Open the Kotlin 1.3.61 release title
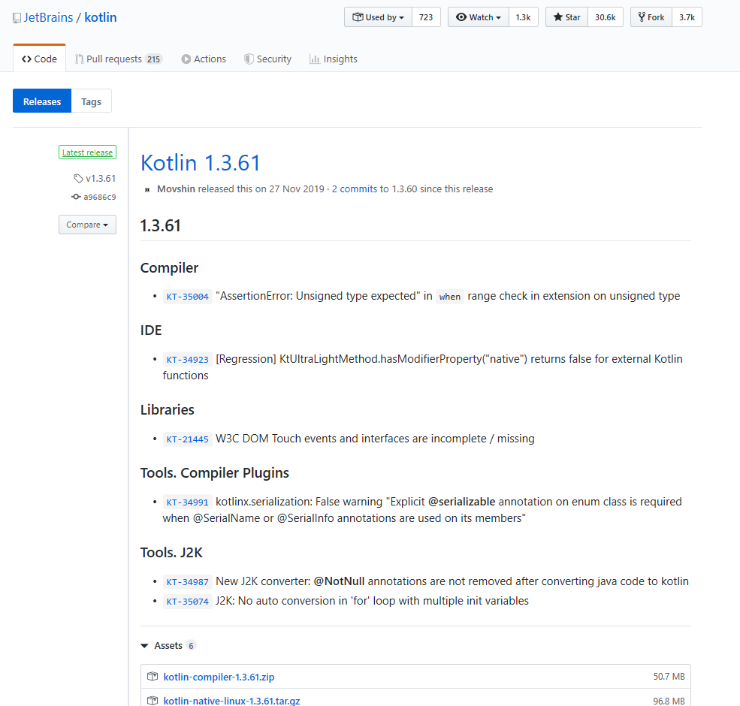This screenshot has width=740, height=706. pos(201,163)
